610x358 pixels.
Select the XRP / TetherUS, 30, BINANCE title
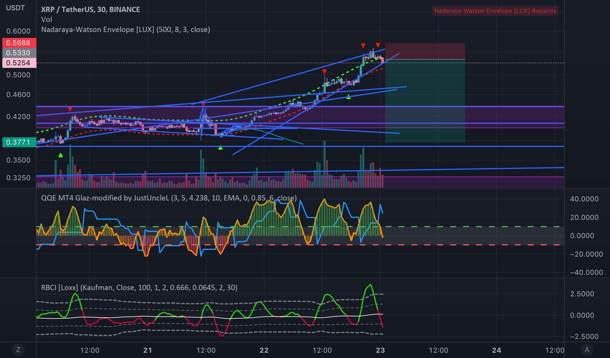click(91, 9)
